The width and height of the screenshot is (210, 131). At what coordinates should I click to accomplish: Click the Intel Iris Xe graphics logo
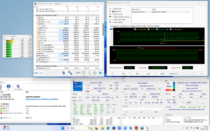point(171,86)
